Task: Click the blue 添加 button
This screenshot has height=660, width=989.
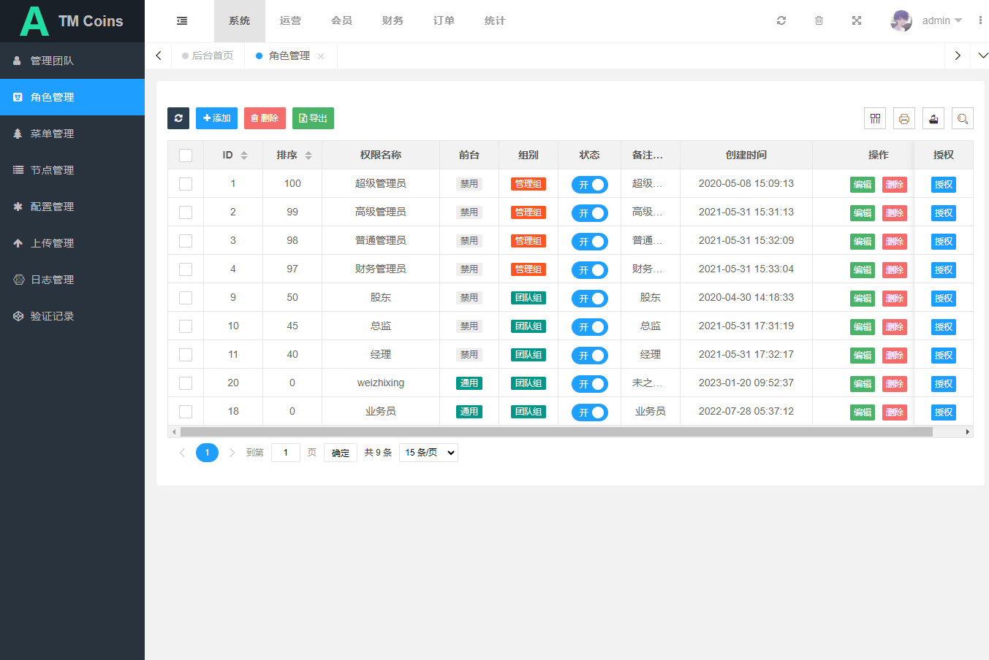Action: (x=216, y=118)
